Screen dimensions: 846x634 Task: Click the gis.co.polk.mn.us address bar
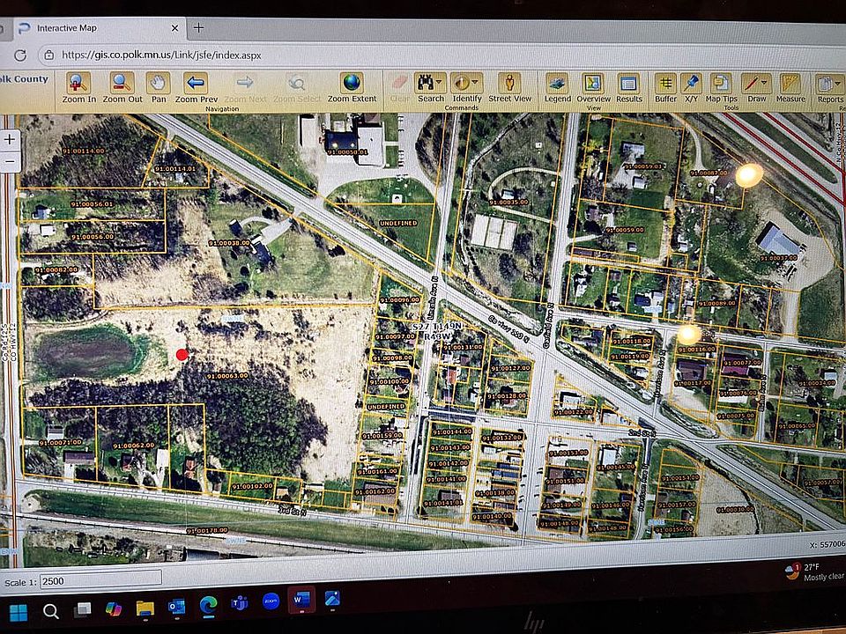(161, 55)
